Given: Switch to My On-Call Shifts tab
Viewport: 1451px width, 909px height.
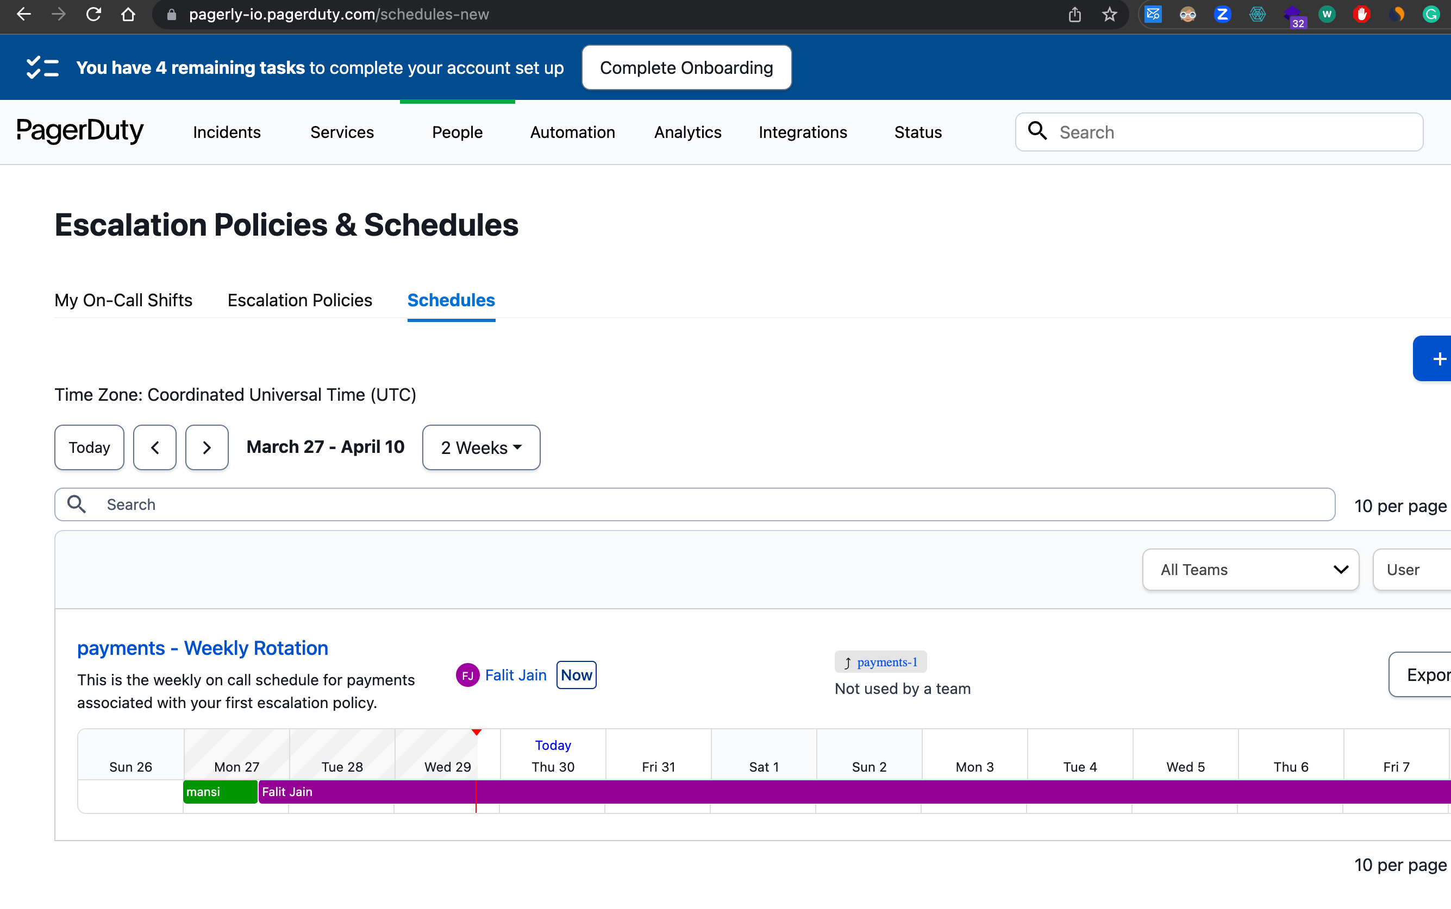Looking at the screenshot, I should point(123,300).
